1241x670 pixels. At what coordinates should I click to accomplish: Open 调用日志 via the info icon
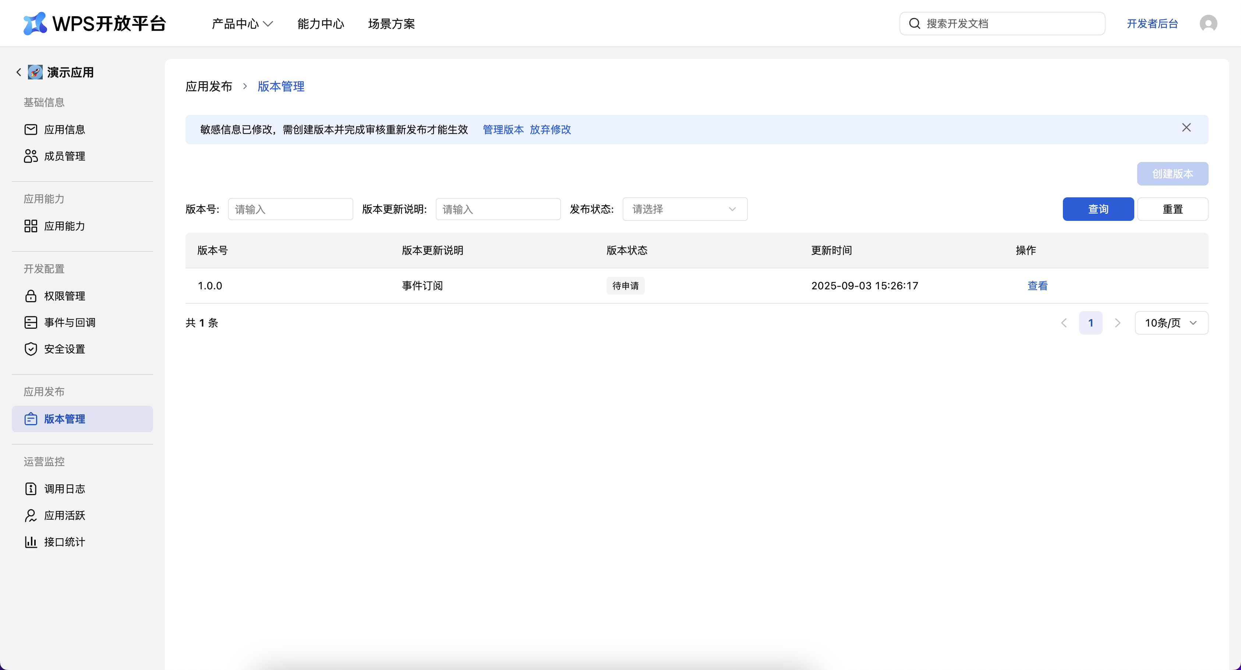tap(30, 489)
